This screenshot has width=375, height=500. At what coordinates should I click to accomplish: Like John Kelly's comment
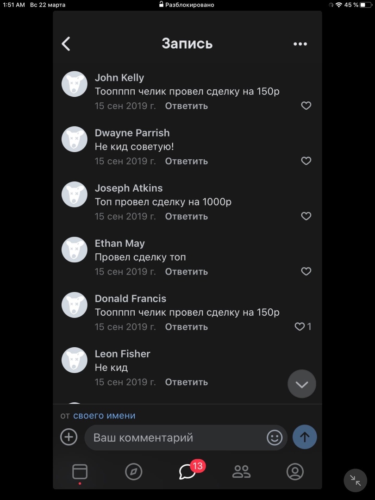(306, 106)
